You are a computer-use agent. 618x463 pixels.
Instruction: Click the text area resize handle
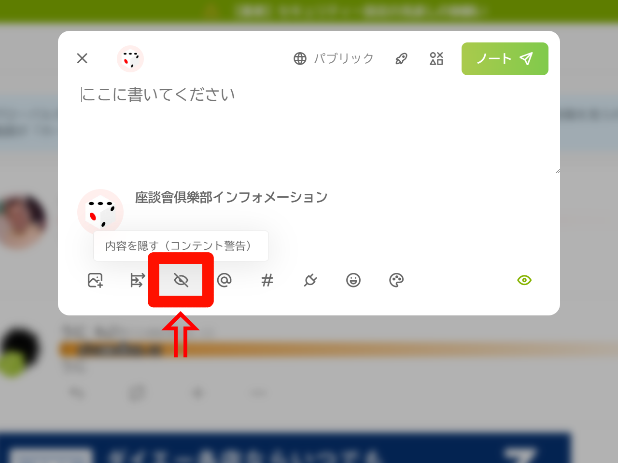tap(557, 171)
